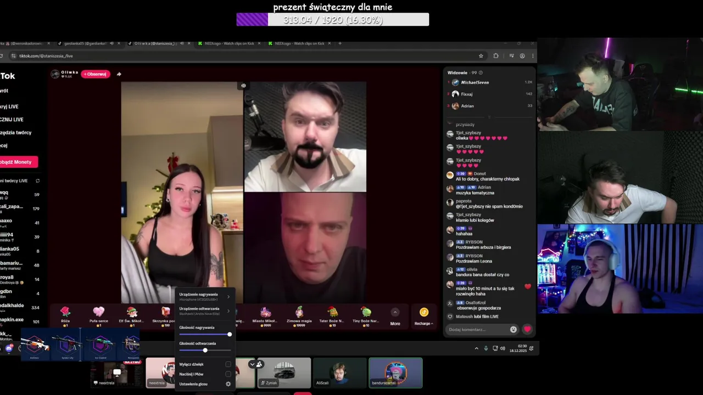This screenshot has height=395, width=703.
Task: Bookmark the page with the star icon
Action: (481, 55)
